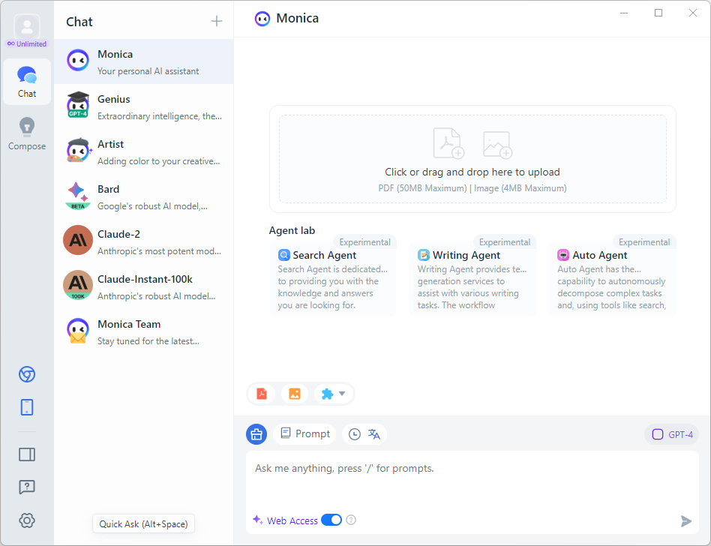Image resolution: width=711 pixels, height=546 pixels.
Task: Click the Experimental tag on Writing Agent
Action: pyautogui.click(x=504, y=242)
